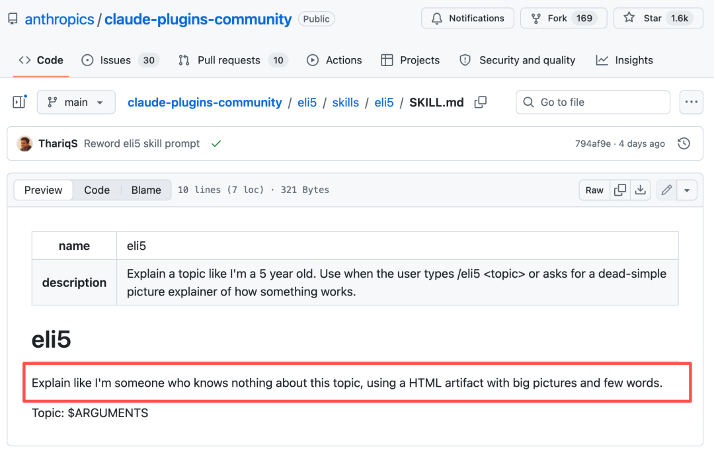Click the Issues count badge 30
Screen dimensions: 714x476
click(x=149, y=60)
